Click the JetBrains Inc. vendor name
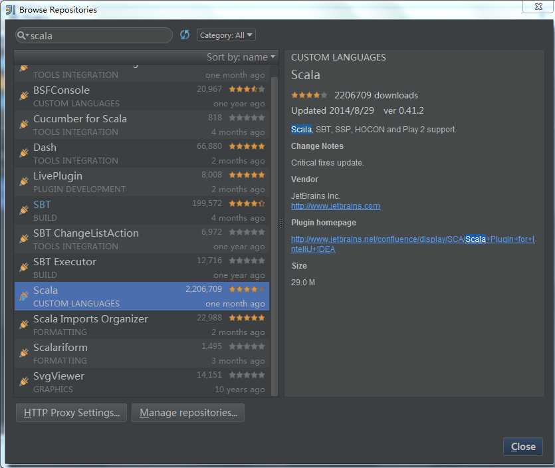Viewport: 555px width, 468px height. click(x=315, y=195)
